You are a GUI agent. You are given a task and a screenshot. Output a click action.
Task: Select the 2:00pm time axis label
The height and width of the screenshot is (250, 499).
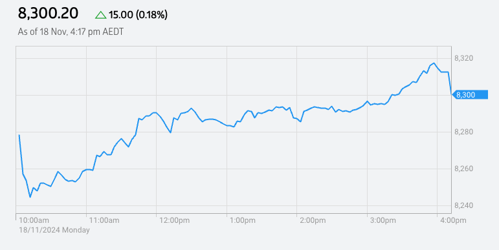pyautogui.click(x=313, y=220)
